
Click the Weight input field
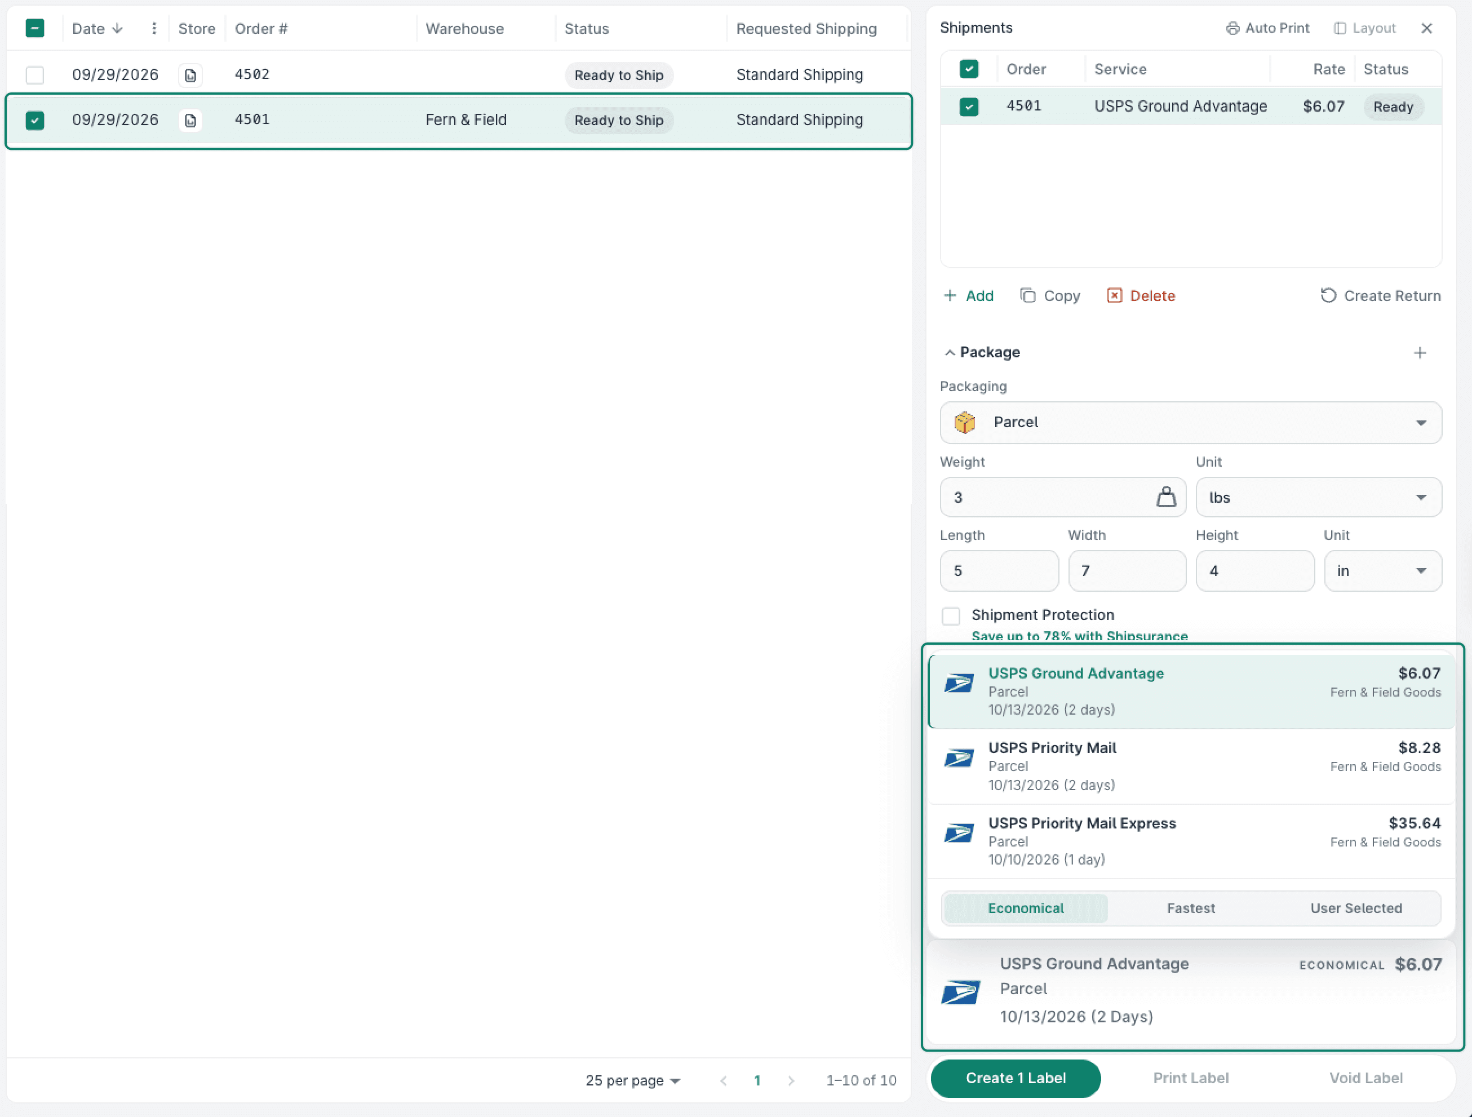(1063, 497)
